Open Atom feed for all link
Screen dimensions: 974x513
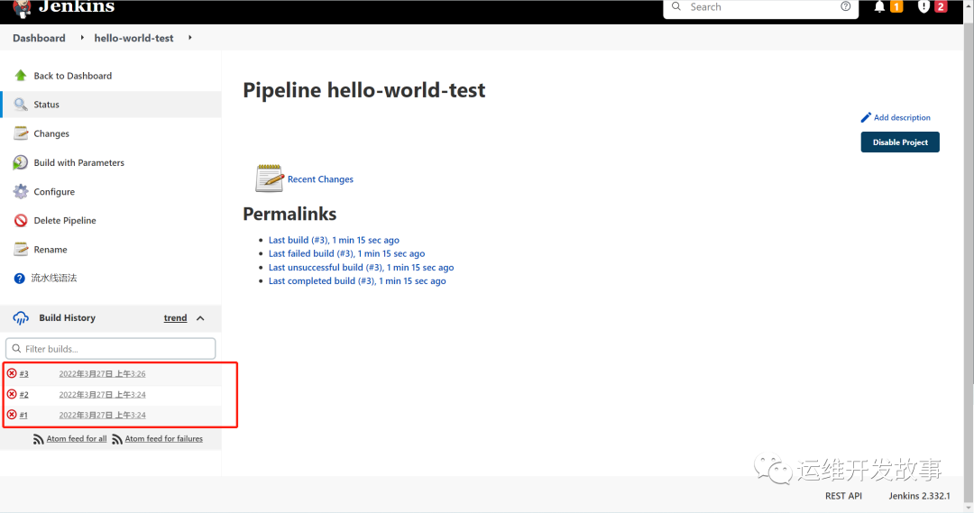point(77,438)
